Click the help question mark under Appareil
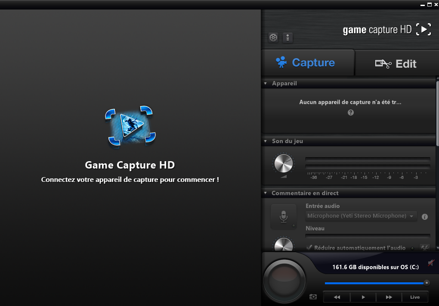The height and width of the screenshot is (306, 439). coord(350,112)
